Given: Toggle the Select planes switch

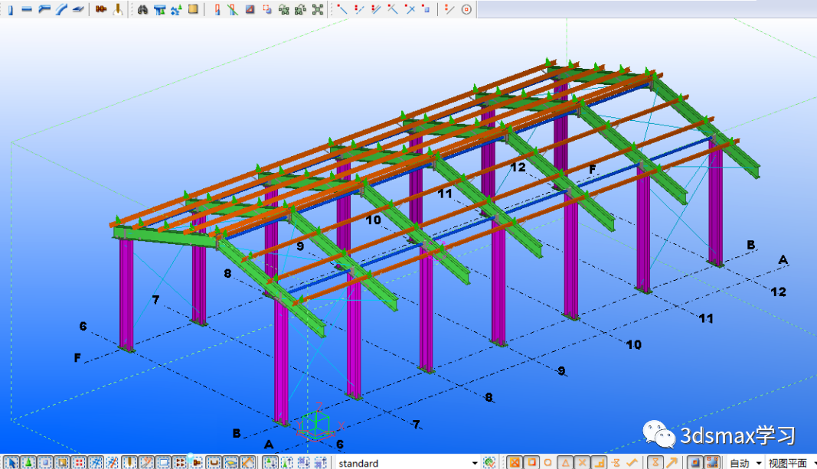Looking at the screenshot, I should (230, 463).
